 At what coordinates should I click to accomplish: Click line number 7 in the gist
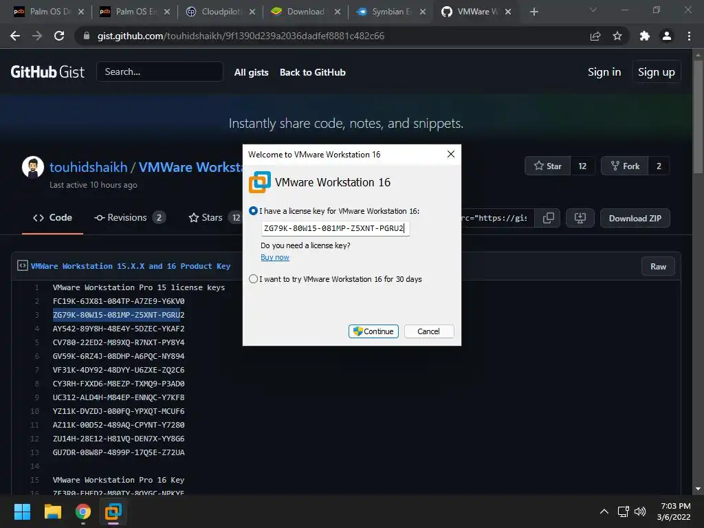click(x=37, y=370)
